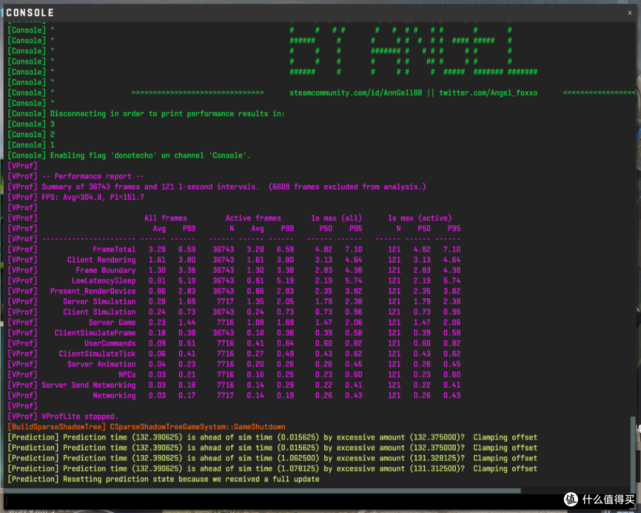Screen dimensions: 641x513
Task: Click the CONSOLE title text
Action: [x=30, y=12]
